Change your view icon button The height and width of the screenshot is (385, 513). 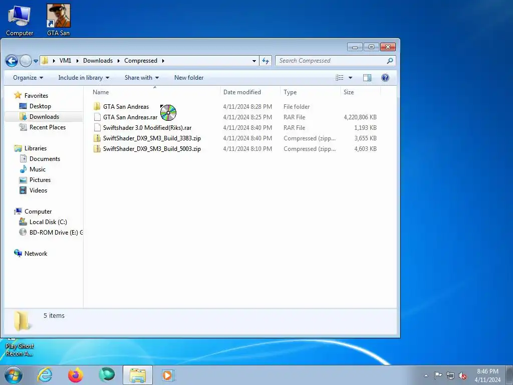(x=340, y=78)
